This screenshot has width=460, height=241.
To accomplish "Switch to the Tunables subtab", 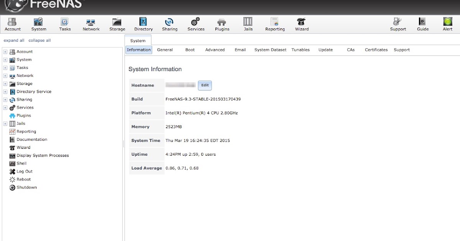I will click(301, 50).
